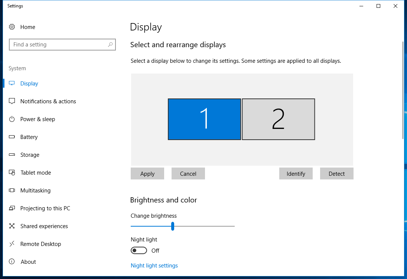The width and height of the screenshot is (407, 279).
Task: Click the Detect button
Action: coord(337,173)
